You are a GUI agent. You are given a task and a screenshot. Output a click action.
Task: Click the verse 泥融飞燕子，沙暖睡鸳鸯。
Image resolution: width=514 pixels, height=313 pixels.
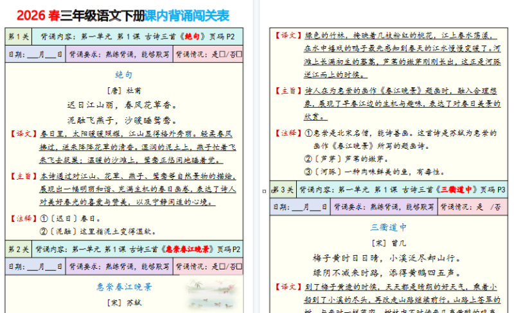(x=122, y=121)
